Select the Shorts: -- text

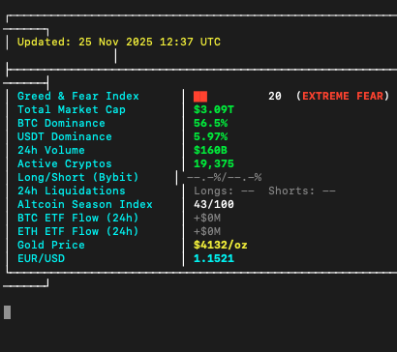point(302,191)
